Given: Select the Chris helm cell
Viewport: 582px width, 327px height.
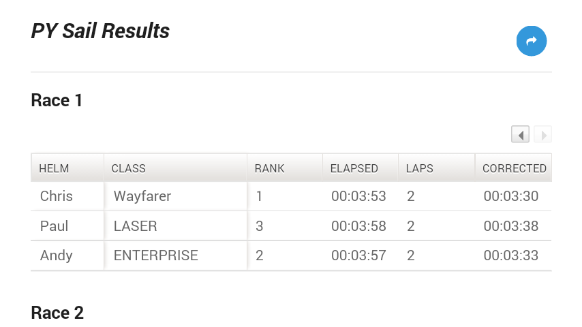Looking at the screenshot, I should (x=57, y=196).
